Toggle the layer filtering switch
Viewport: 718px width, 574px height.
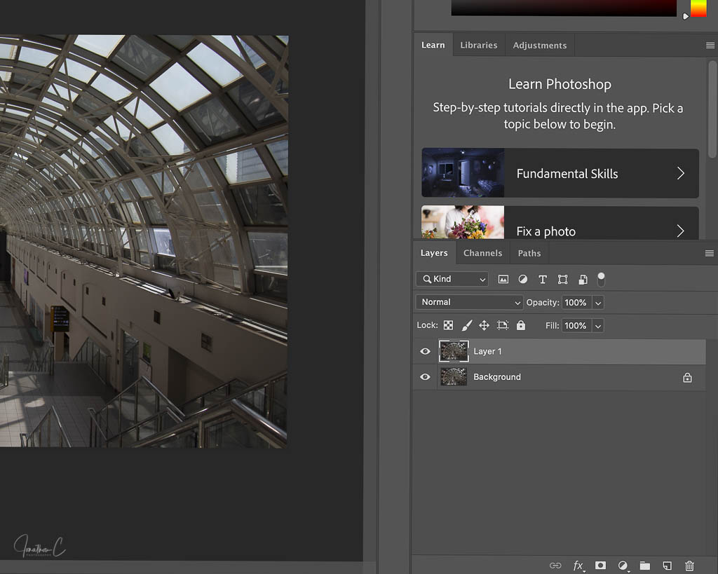coord(601,279)
